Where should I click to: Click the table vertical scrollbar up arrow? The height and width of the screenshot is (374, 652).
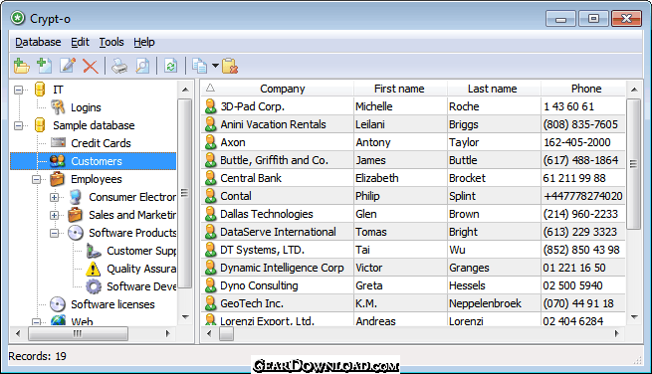[x=634, y=90]
